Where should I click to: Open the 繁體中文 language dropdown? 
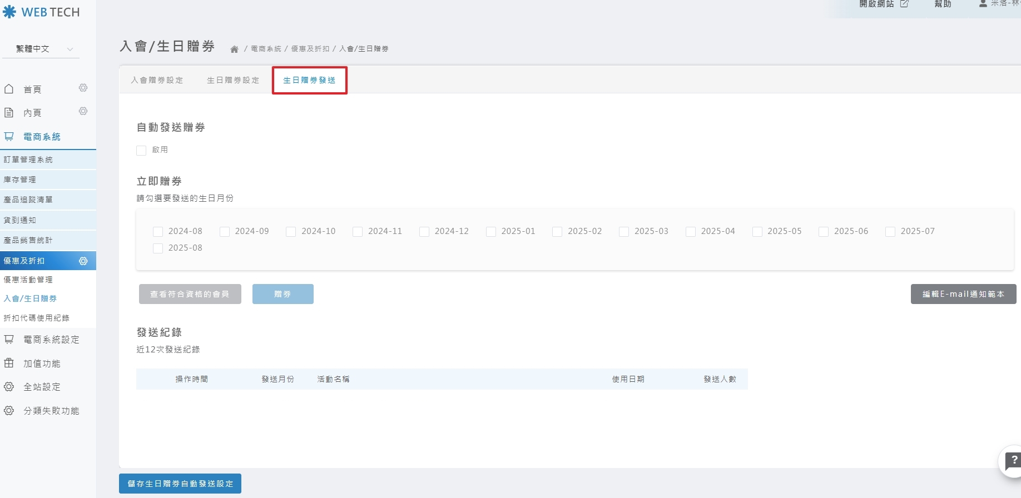(x=41, y=49)
